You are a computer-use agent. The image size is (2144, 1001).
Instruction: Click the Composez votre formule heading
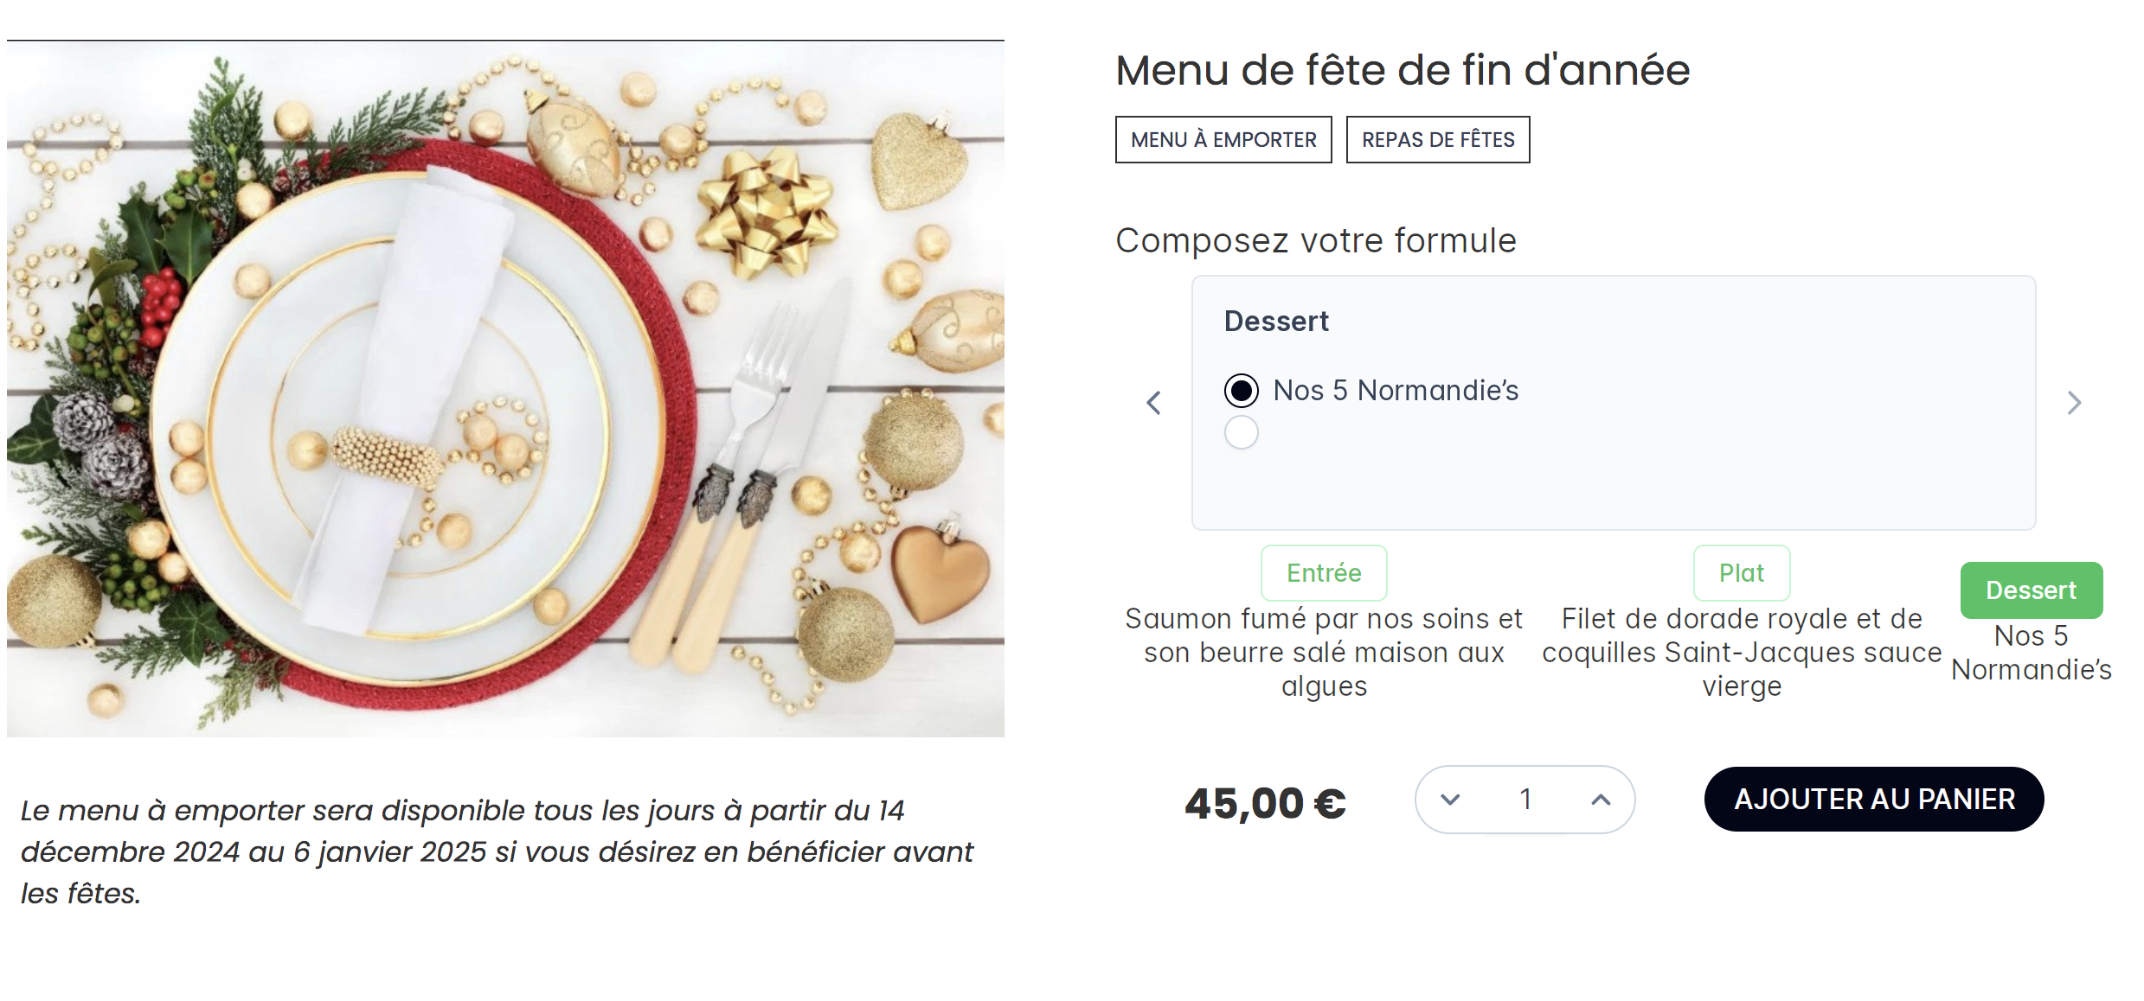coord(1315,240)
